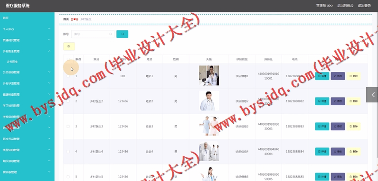Click the 头像 column header
The width and height of the screenshot is (378, 181).
[209, 59]
